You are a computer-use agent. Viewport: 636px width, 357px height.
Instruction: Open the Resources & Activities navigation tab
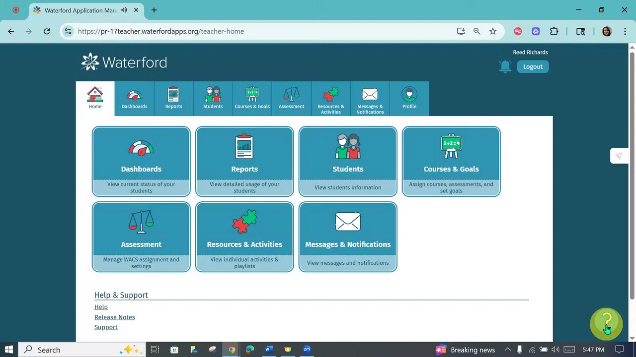tap(330, 99)
